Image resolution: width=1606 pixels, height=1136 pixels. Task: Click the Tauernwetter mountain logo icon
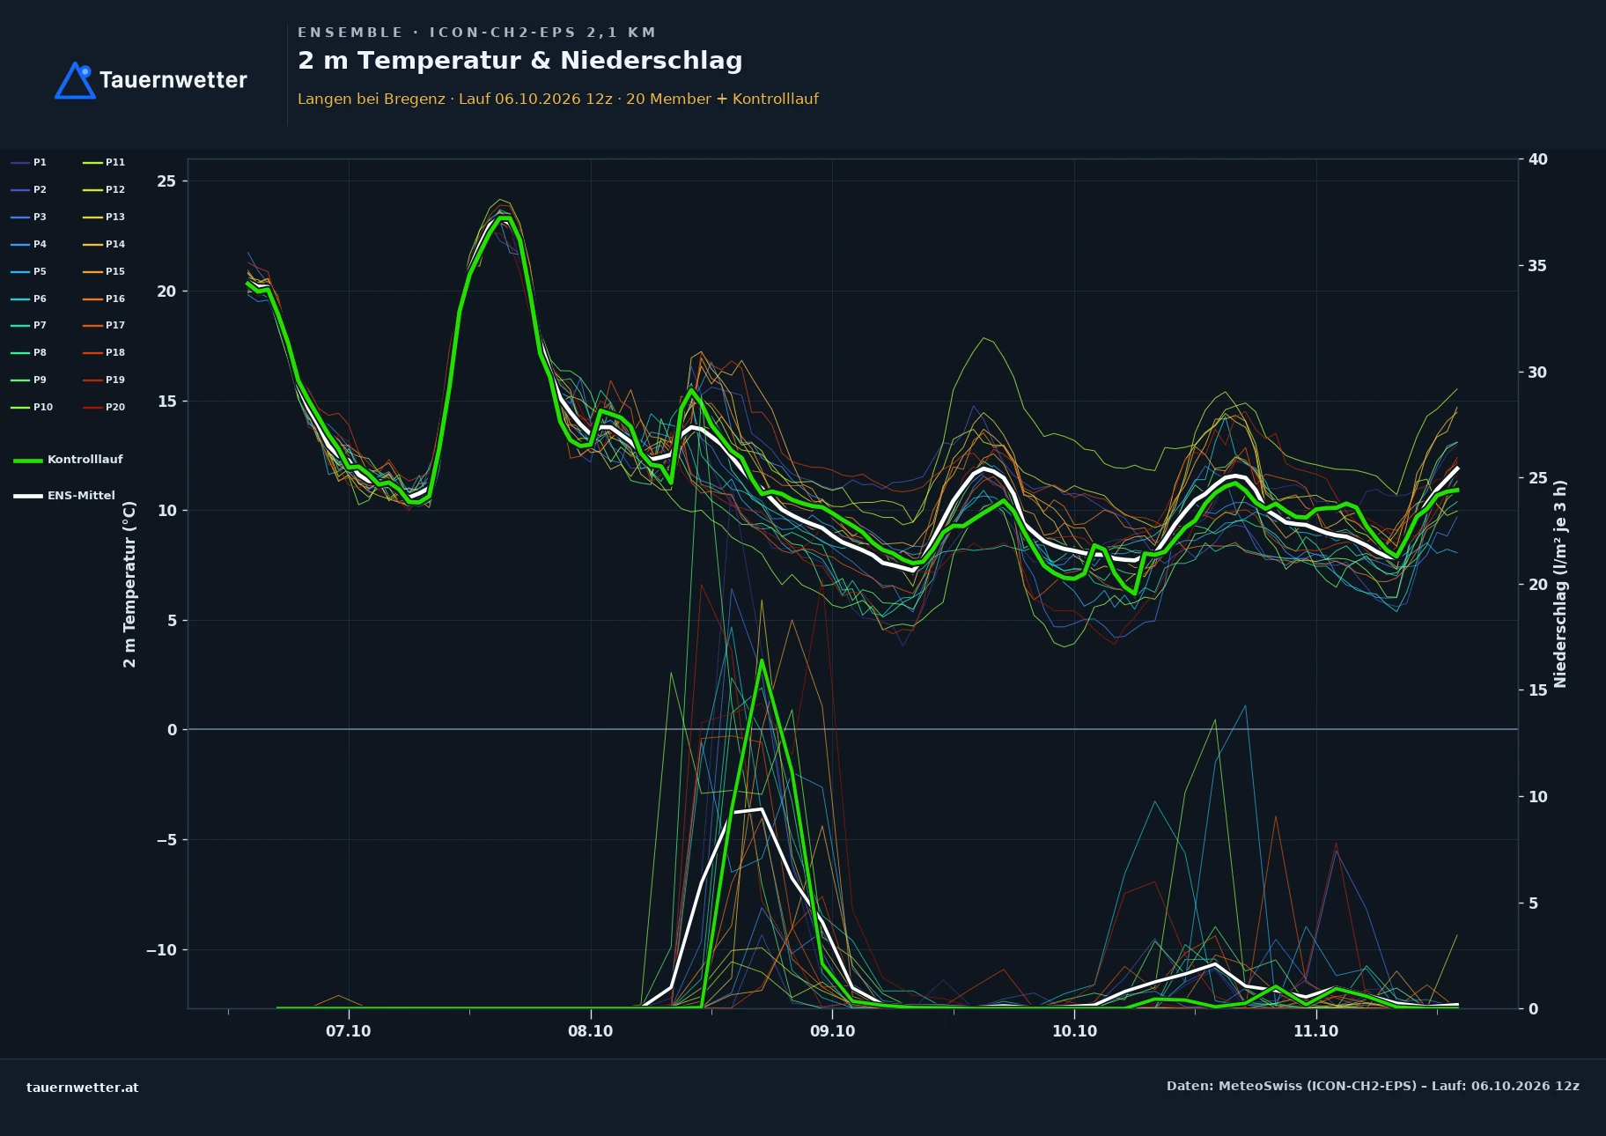click(x=75, y=80)
